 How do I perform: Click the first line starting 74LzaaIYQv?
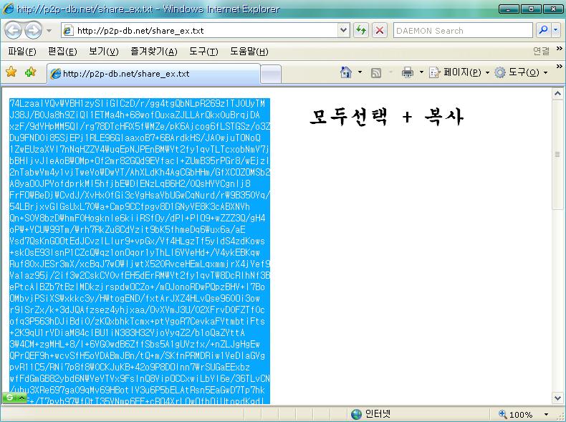(x=137, y=104)
